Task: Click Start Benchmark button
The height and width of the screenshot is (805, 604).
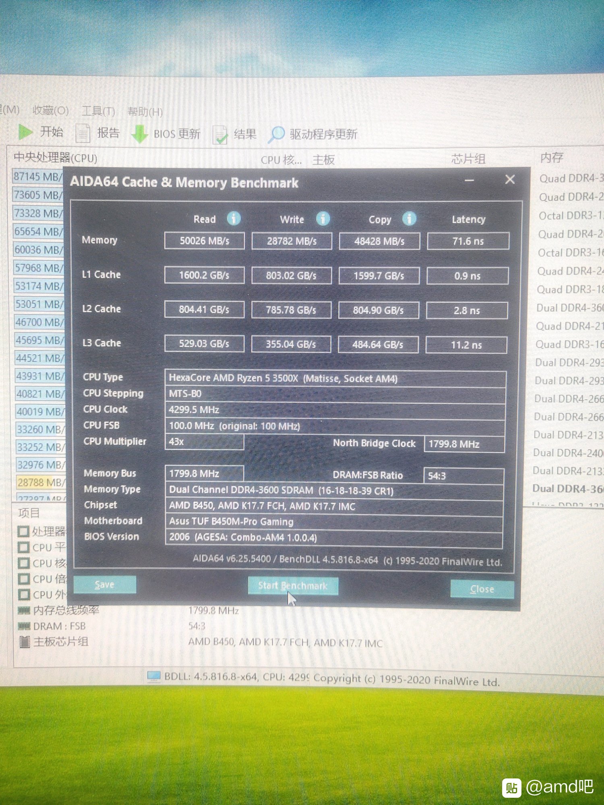Action: point(293,586)
